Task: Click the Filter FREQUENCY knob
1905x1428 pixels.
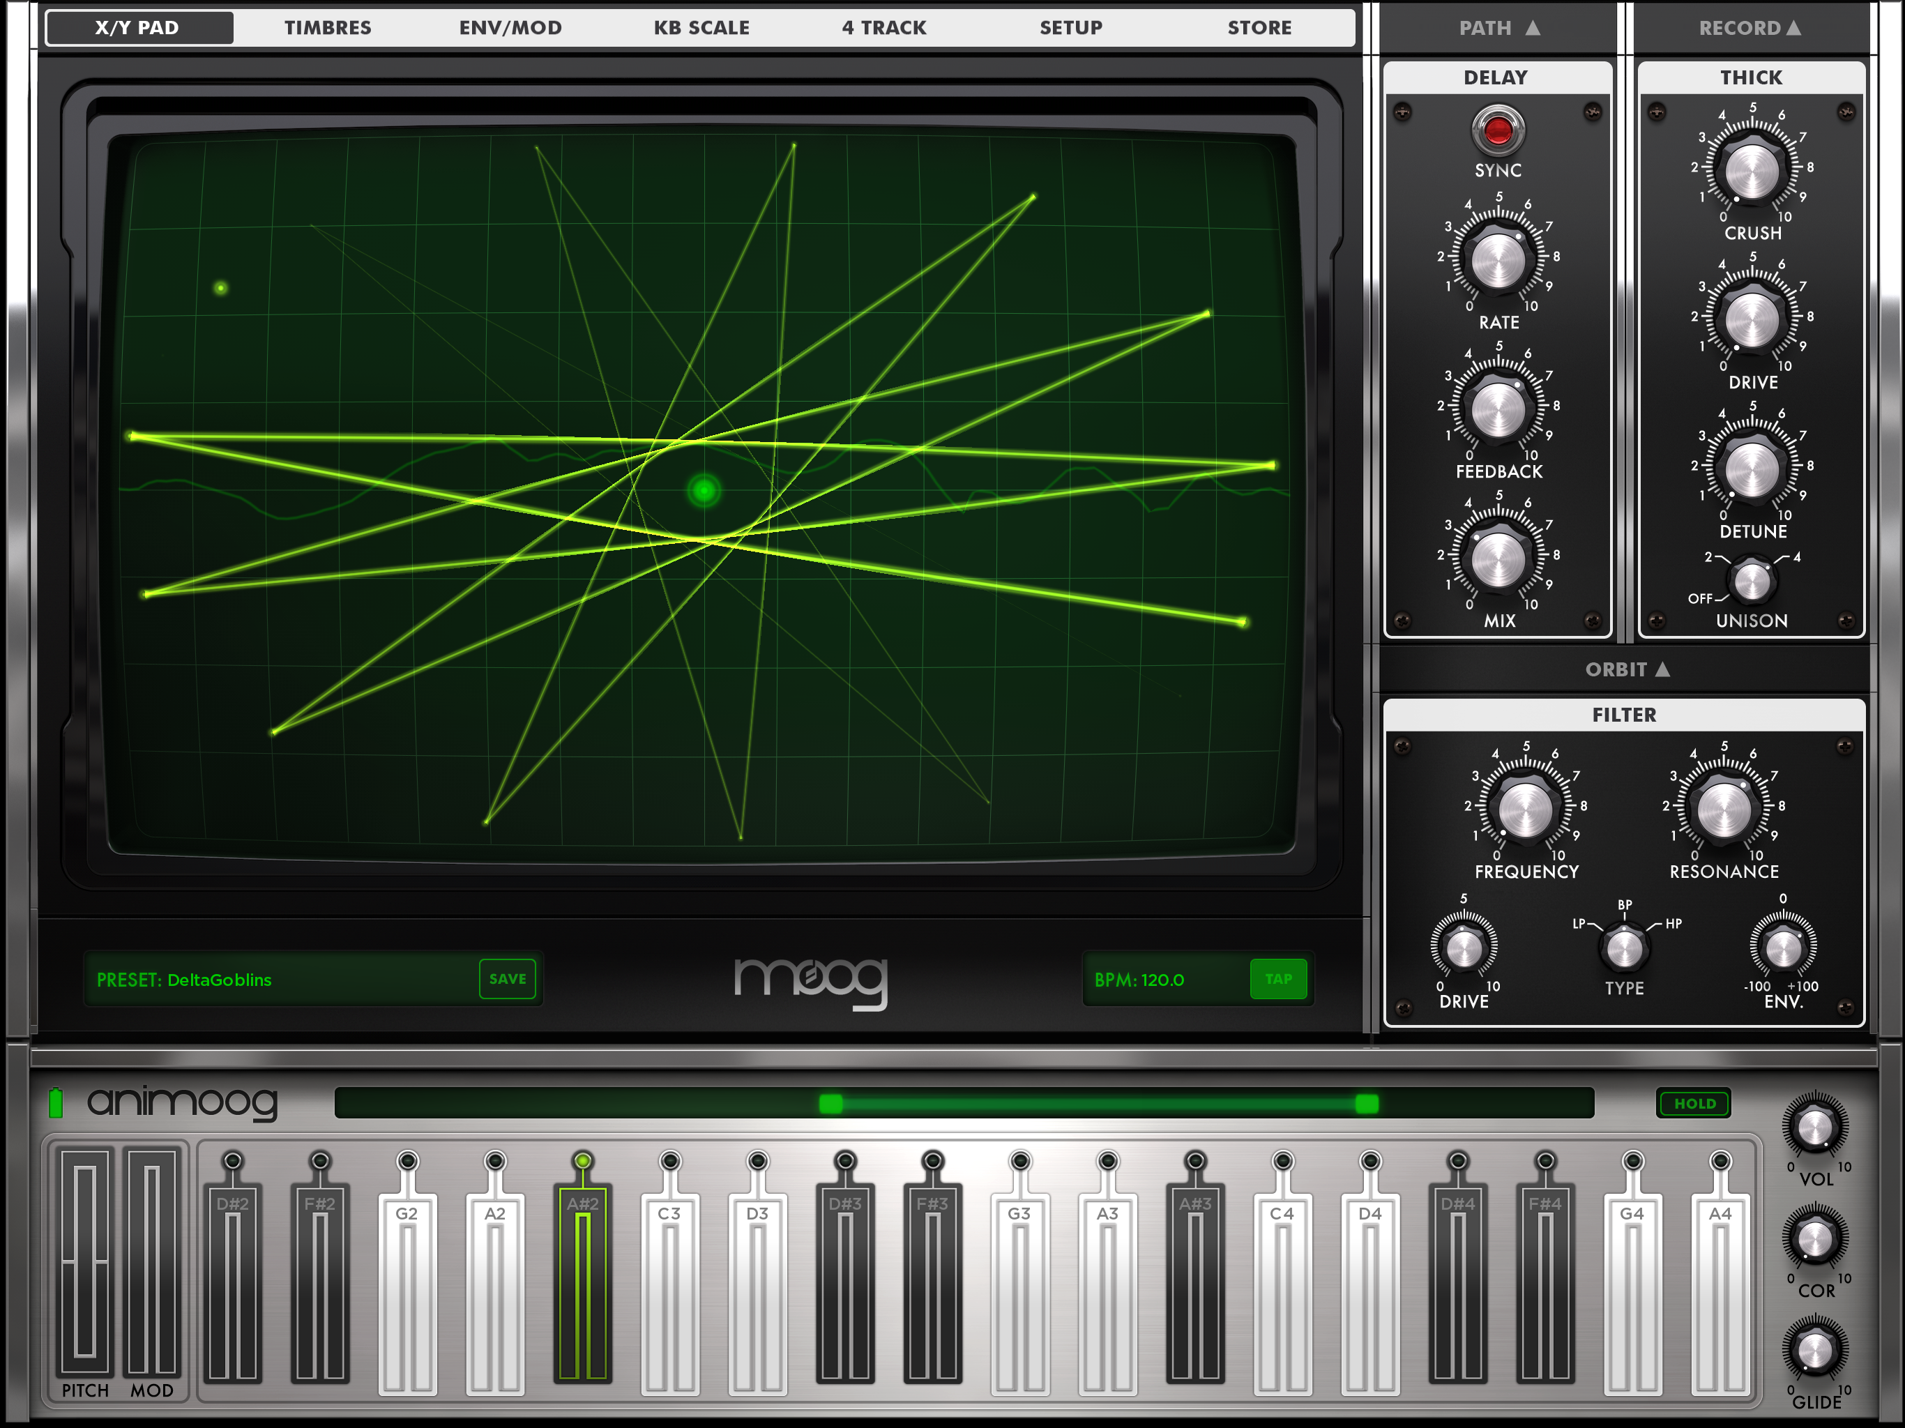Action: [1525, 810]
